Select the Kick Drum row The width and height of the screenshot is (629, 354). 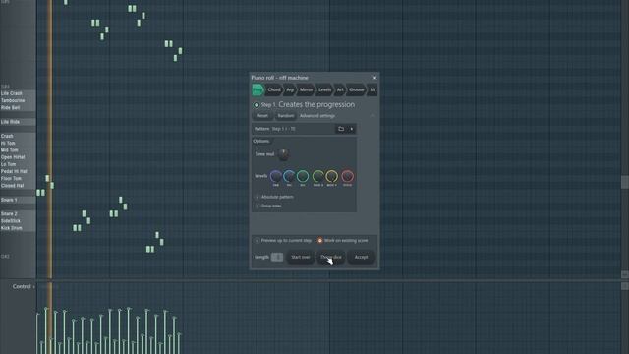click(18, 228)
